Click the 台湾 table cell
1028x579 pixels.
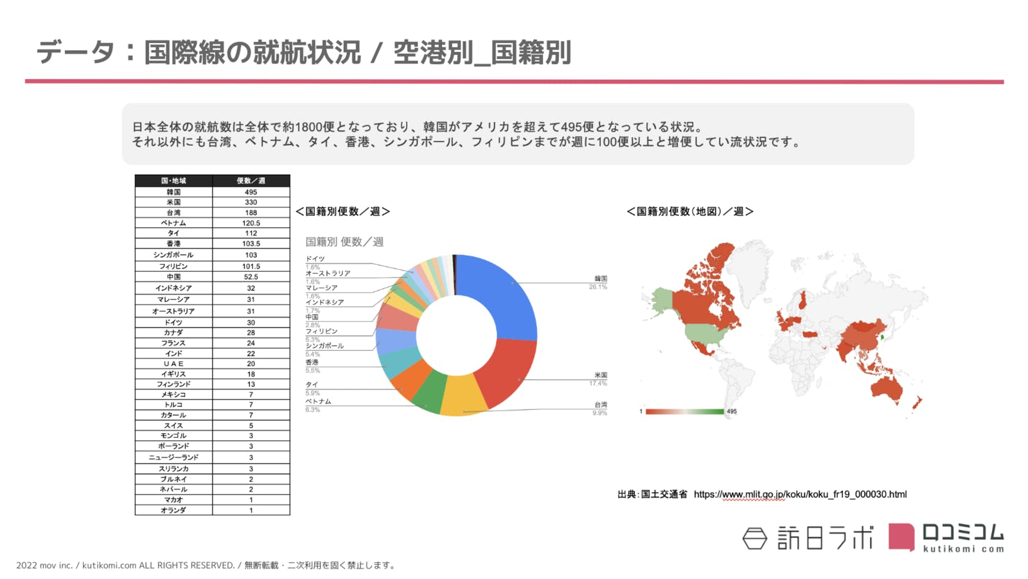point(173,213)
